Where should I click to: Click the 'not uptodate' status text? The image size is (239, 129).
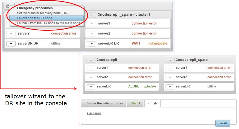tap(158, 43)
